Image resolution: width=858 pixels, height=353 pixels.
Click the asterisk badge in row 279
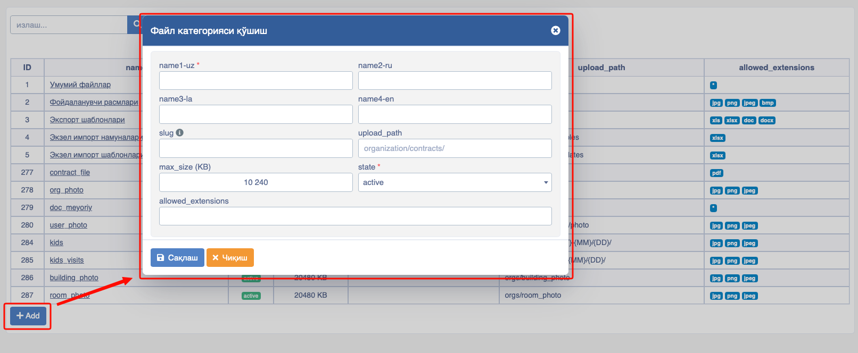coord(713,208)
